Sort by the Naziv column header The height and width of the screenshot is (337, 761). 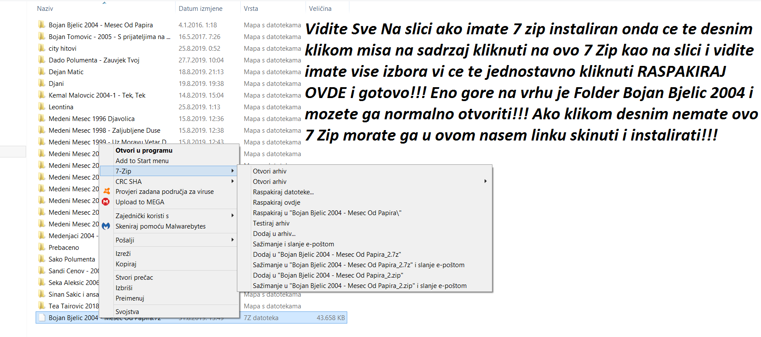point(45,9)
